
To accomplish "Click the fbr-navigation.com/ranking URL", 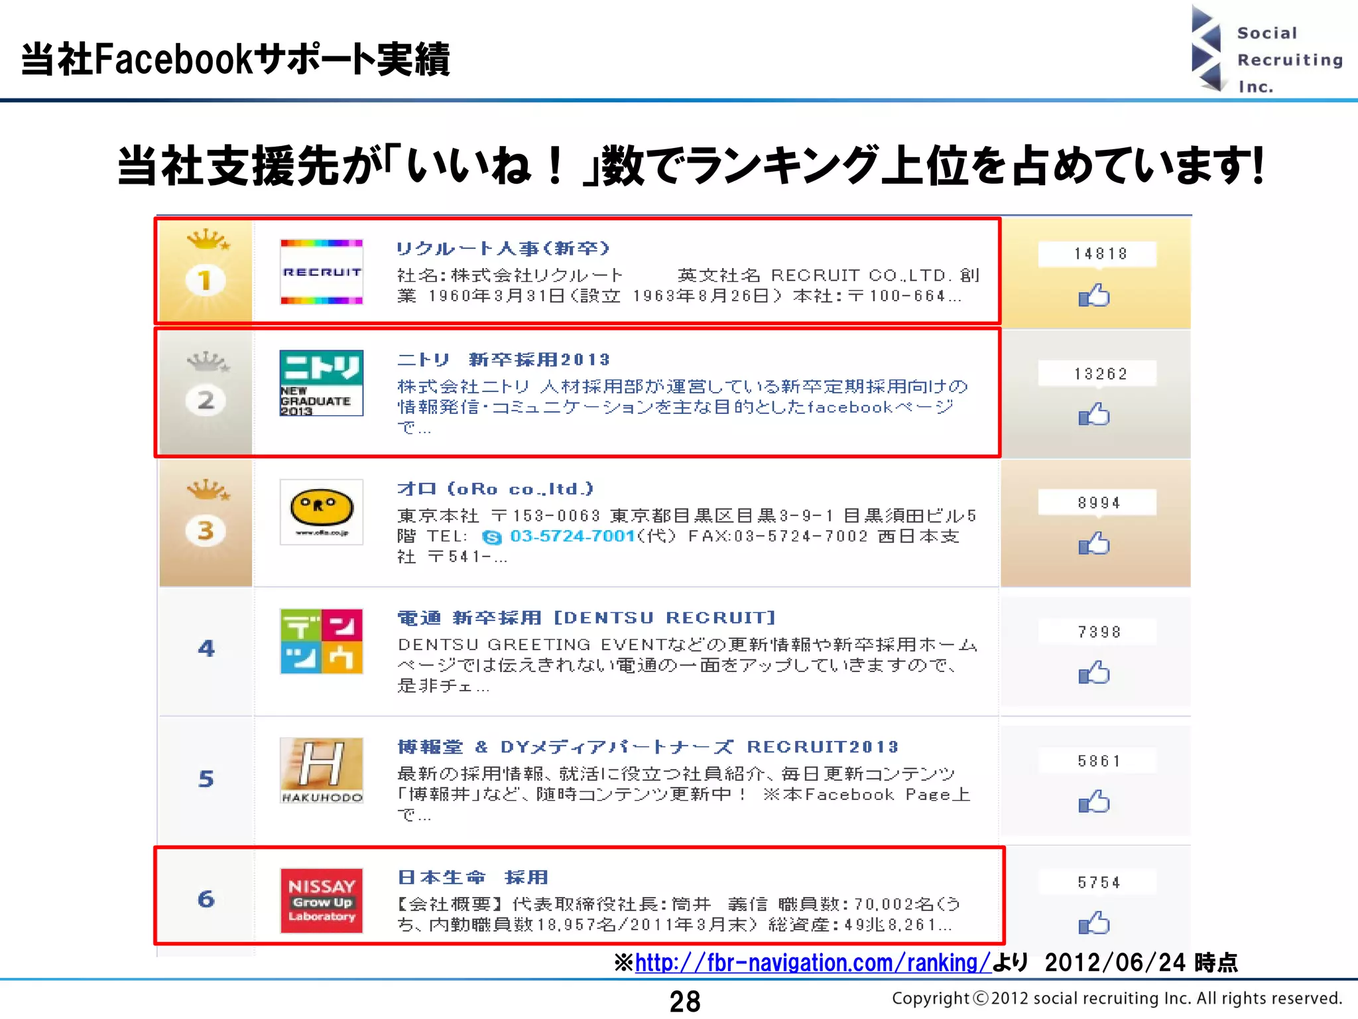I will point(813,963).
